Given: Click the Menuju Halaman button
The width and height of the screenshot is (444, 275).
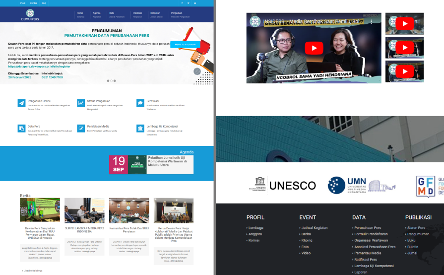Looking at the screenshot, I should click(x=185, y=44).
